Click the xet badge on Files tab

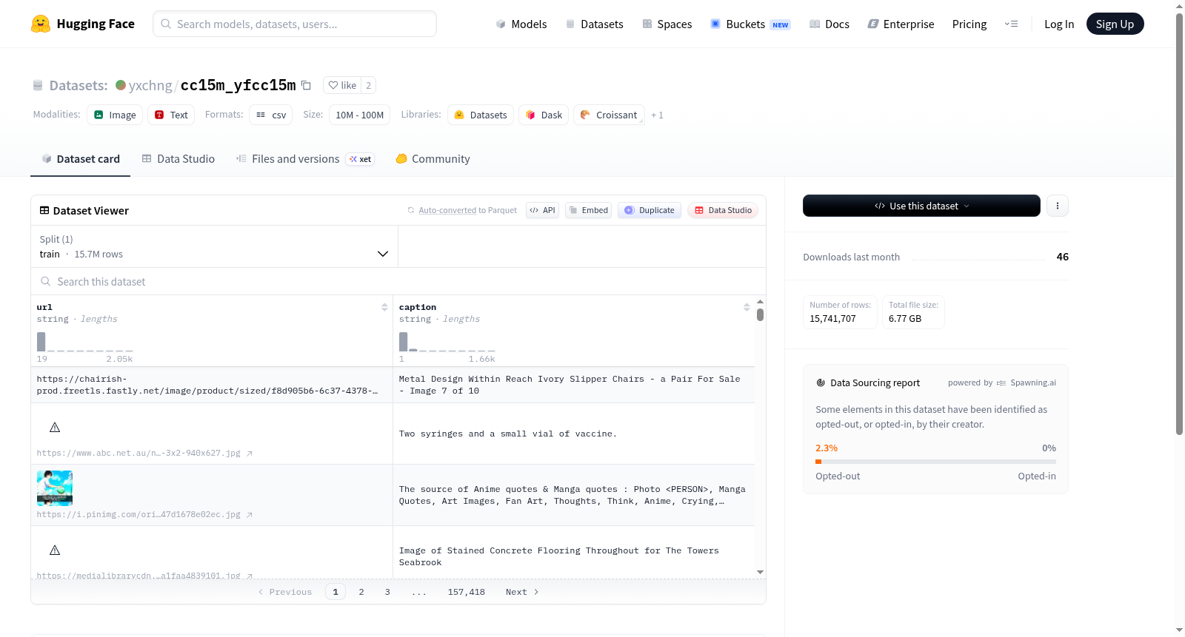coord(361,159)
